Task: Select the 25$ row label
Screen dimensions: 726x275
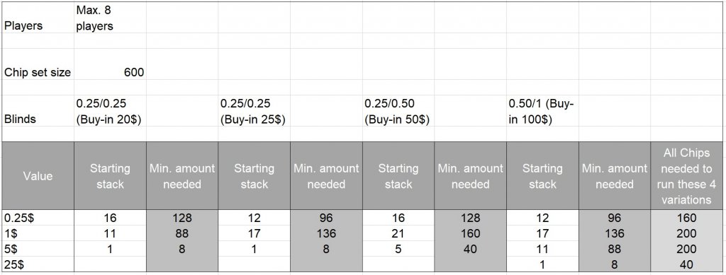Action: coord(38,264)
